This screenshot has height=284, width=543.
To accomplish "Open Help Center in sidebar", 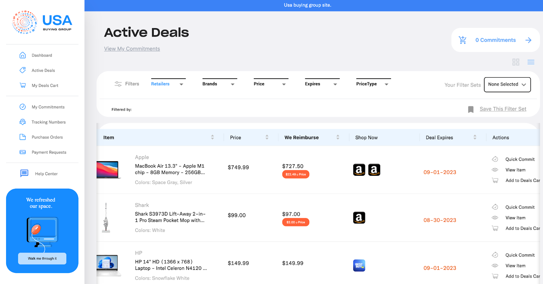I will click(46, 174).
